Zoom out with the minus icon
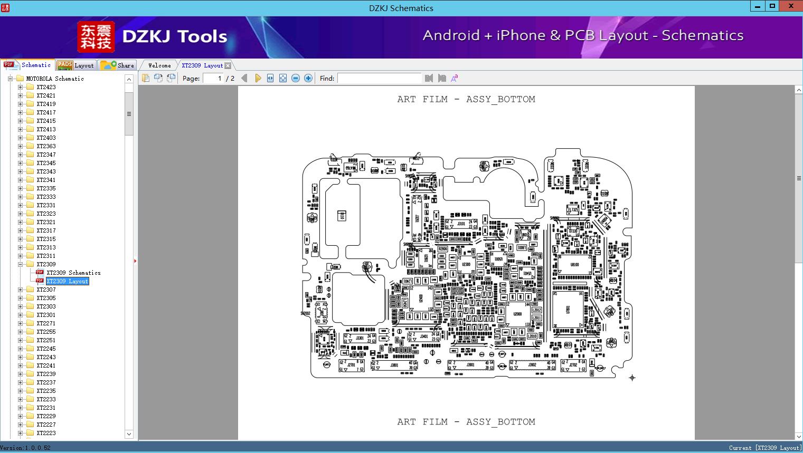Image resolution: width=803 pixels, height=453 pixels. 296,78
